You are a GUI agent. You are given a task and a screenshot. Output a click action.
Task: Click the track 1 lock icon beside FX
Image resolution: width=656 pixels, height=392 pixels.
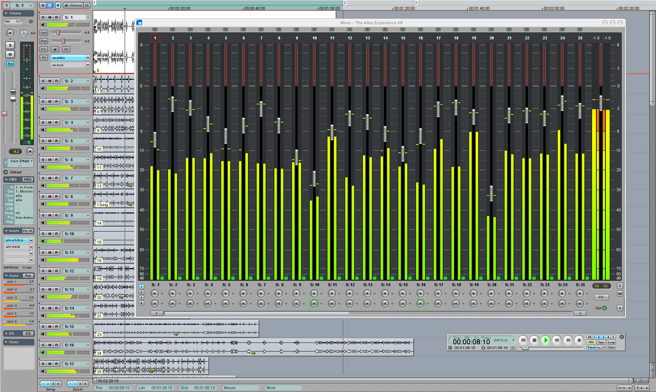(55, 49)
